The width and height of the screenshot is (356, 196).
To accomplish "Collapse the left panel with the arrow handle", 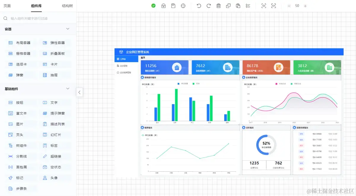I will pos(80,92).
